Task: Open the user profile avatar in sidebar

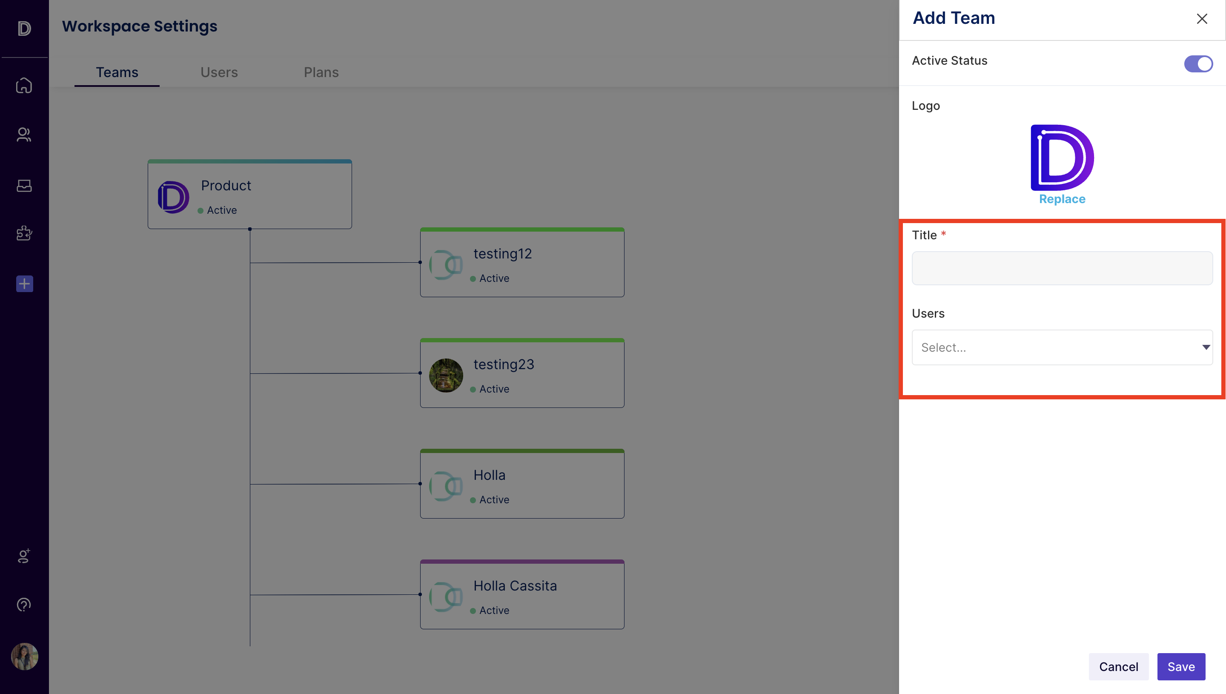Action: tap(24, 657)
